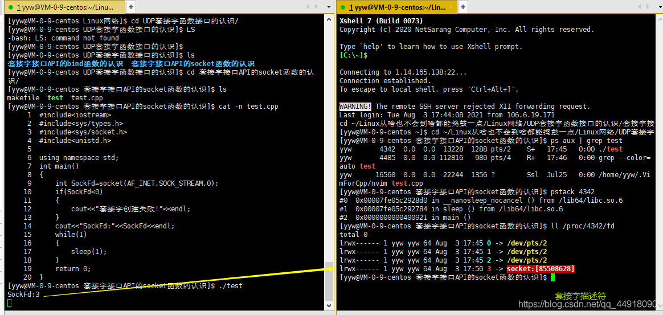Click the 'SockFd:3' program output
This screenshot has height=315, width=663.
(23, 294)
